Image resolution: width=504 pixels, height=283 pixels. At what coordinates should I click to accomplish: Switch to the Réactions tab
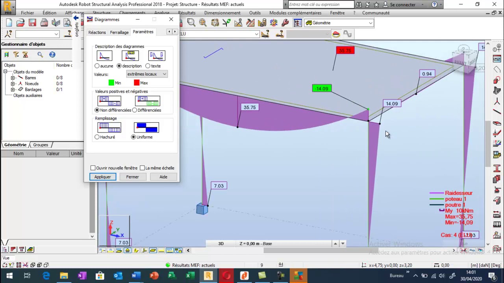[x=97, y=32]
